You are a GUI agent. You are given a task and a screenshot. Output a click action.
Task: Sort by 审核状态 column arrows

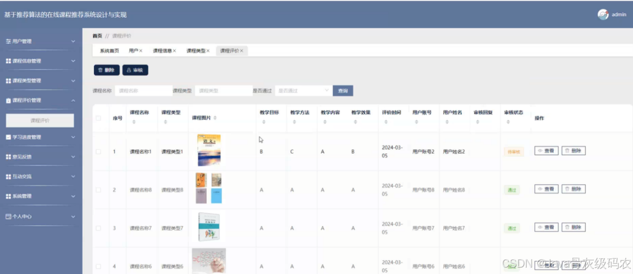[x=508, y=122]
